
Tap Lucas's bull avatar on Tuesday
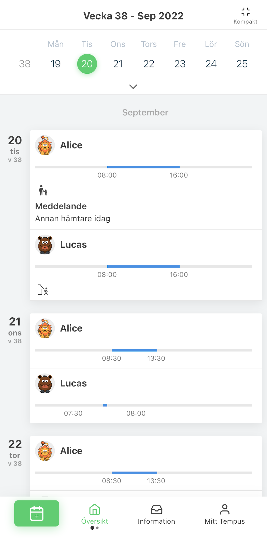[x=45, y=245]
